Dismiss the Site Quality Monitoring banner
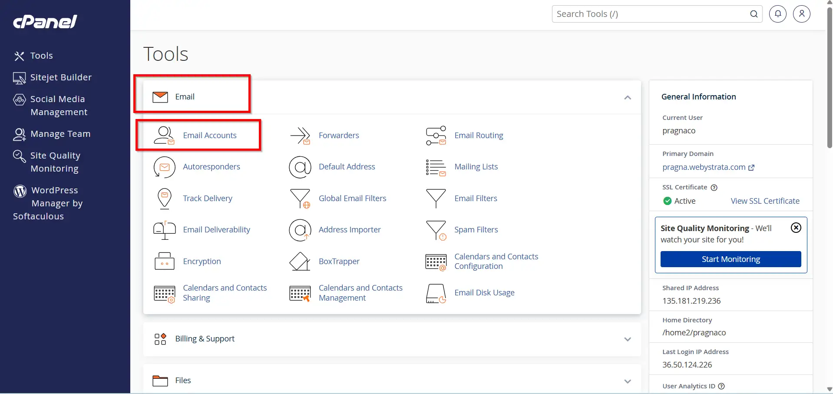Viewport: 833px width, 394px height. pos(796,228)
